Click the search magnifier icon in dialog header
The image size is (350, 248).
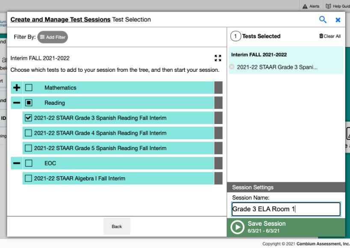click(323, 20)
